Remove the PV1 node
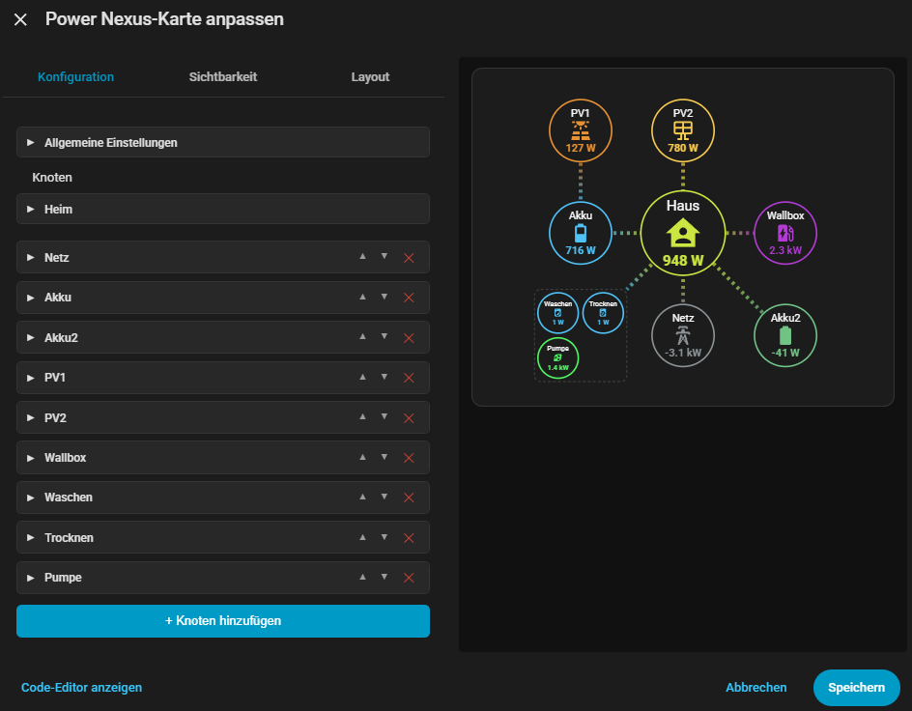Viewport: 912px width, 711px height. point(409,378)
